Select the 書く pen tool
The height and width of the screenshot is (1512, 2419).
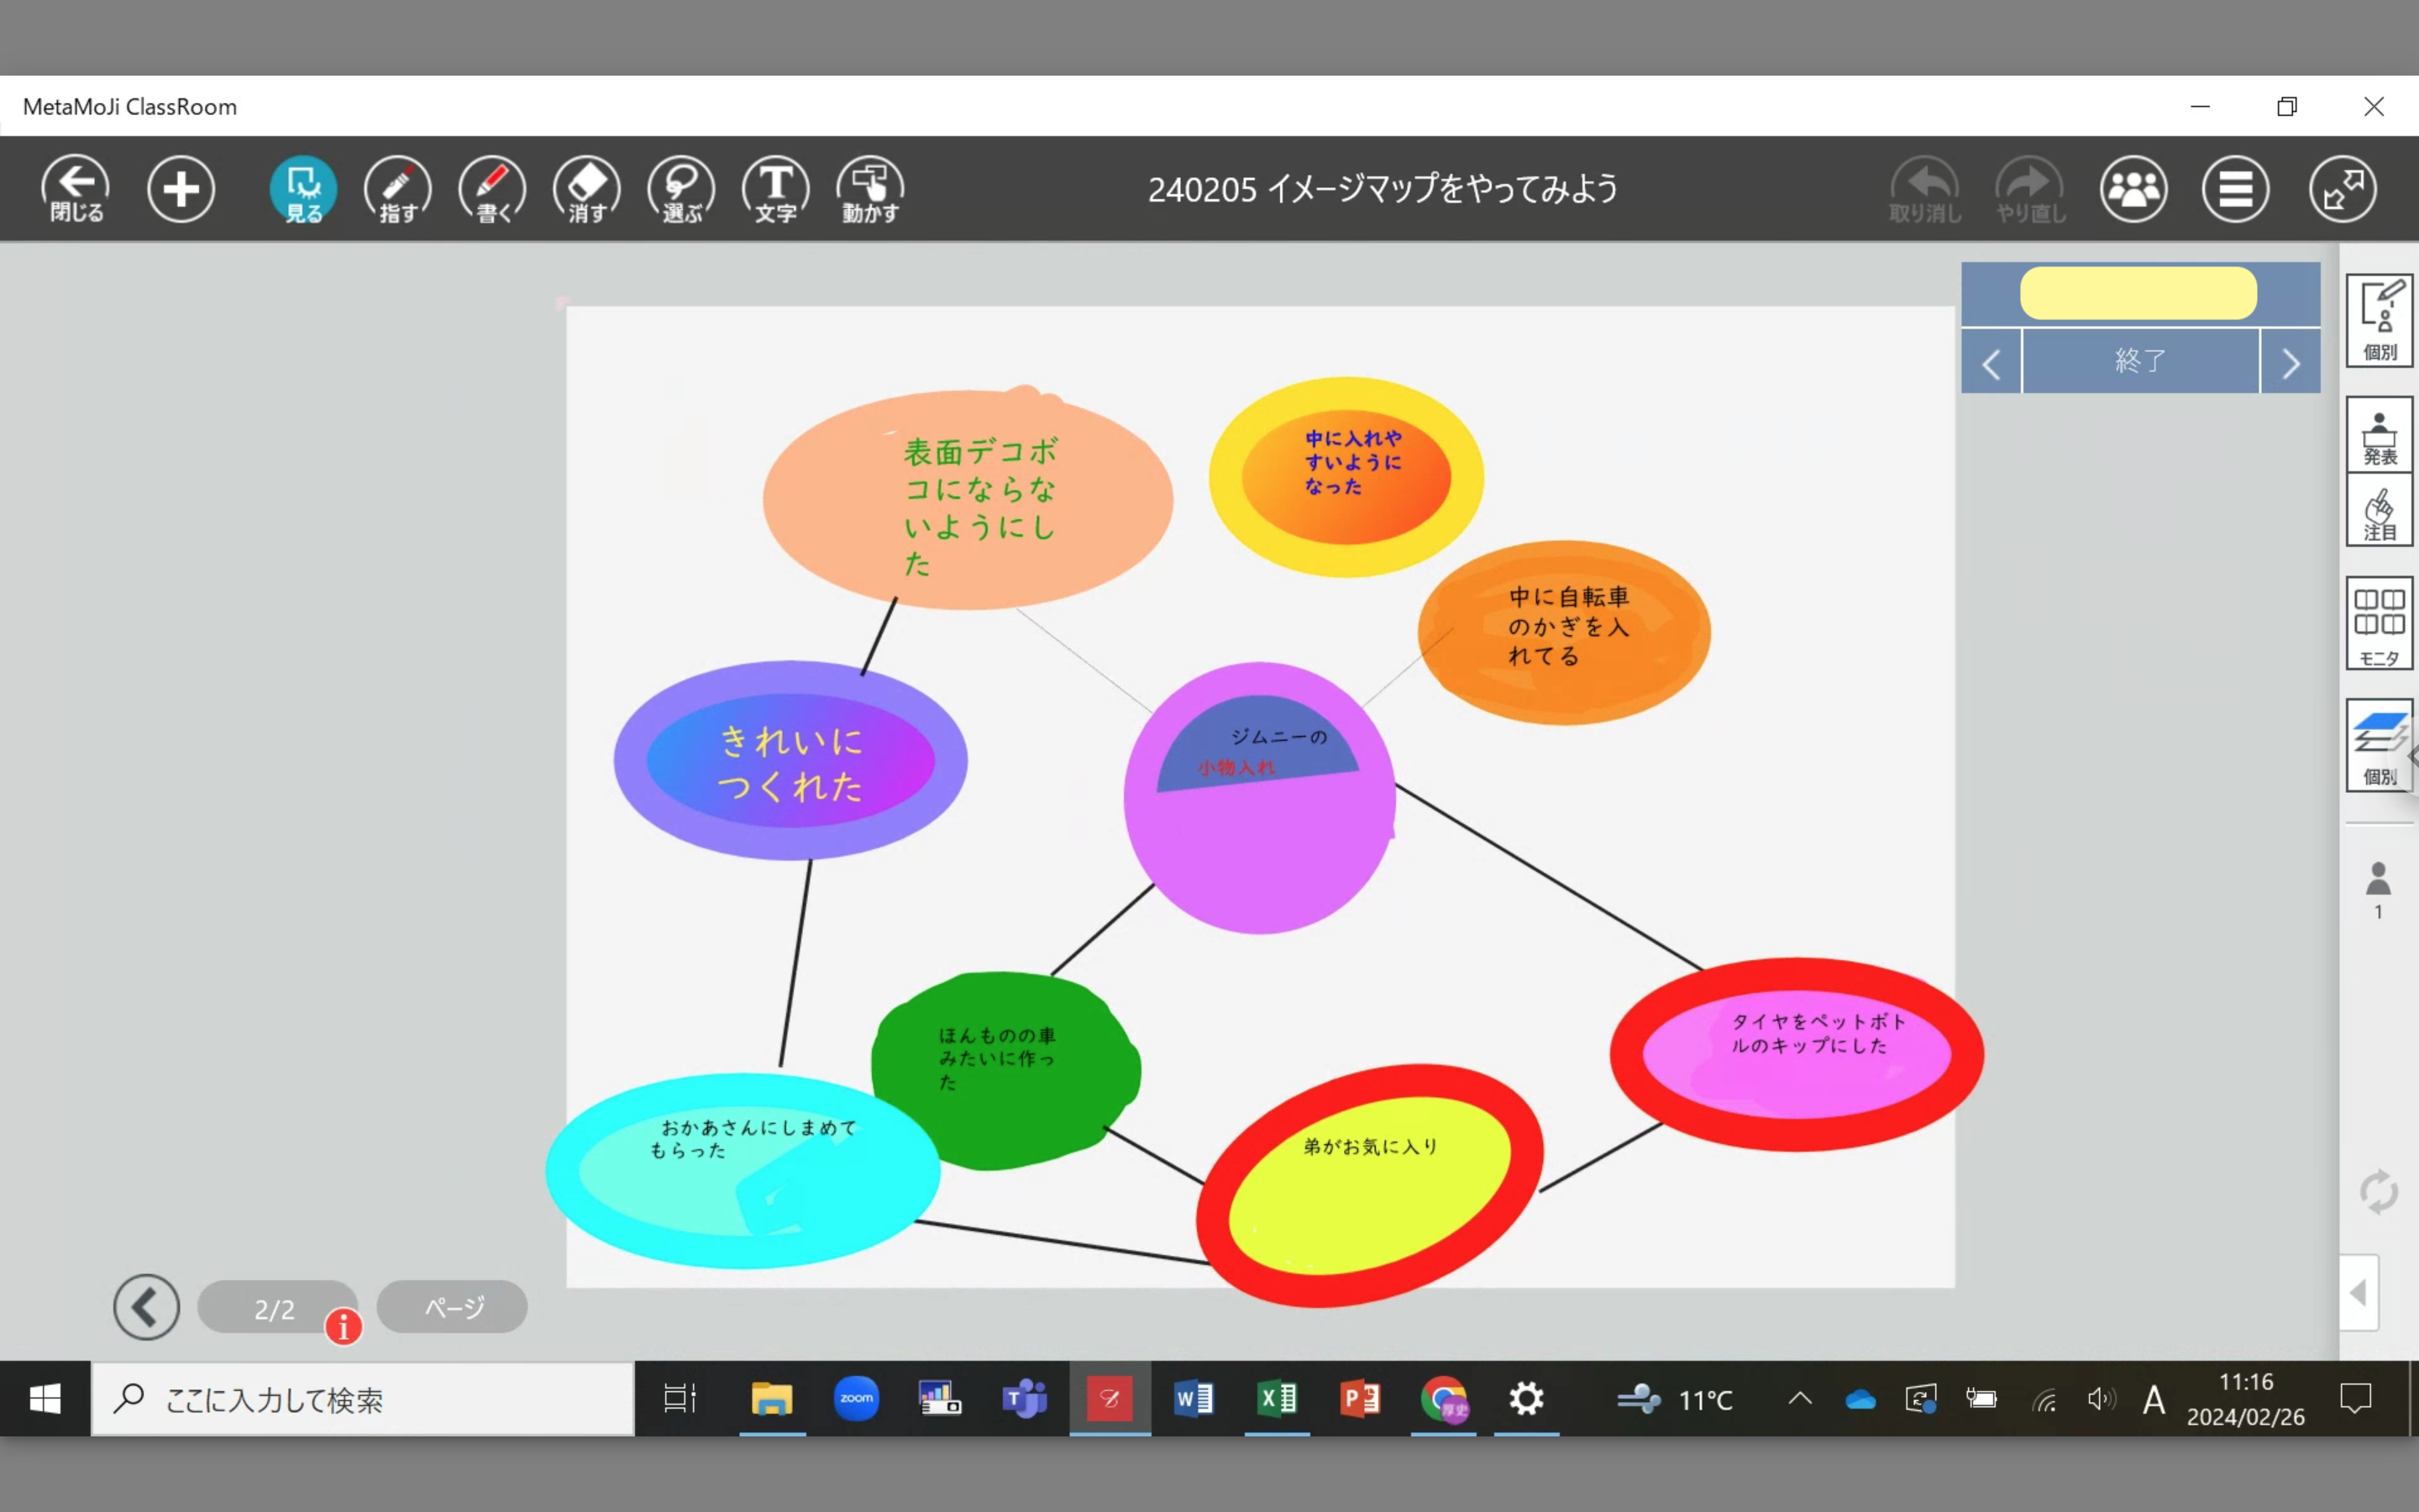(492, 189)
